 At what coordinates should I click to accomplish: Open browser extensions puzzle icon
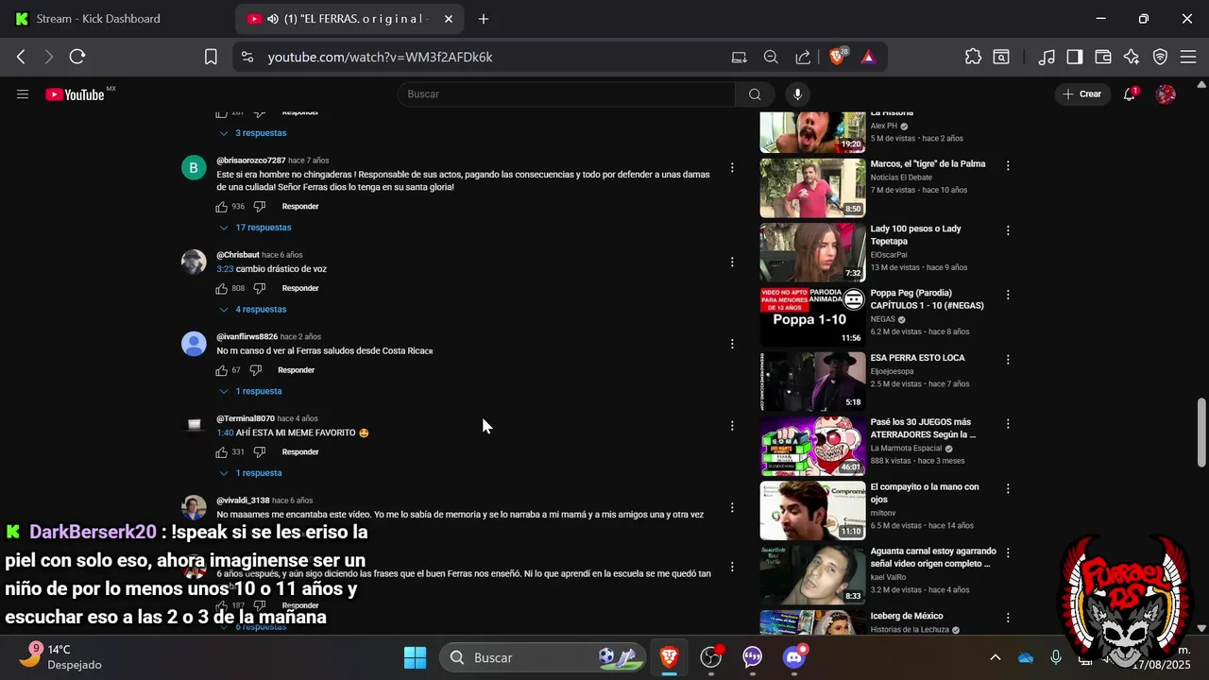point(973,57)
